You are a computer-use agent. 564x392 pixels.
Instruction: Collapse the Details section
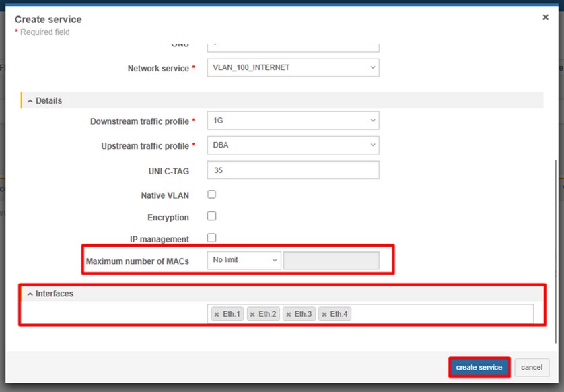[30, 101]
